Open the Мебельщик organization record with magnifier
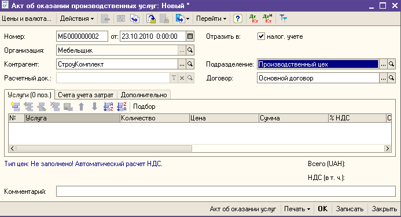 point(190,50)
